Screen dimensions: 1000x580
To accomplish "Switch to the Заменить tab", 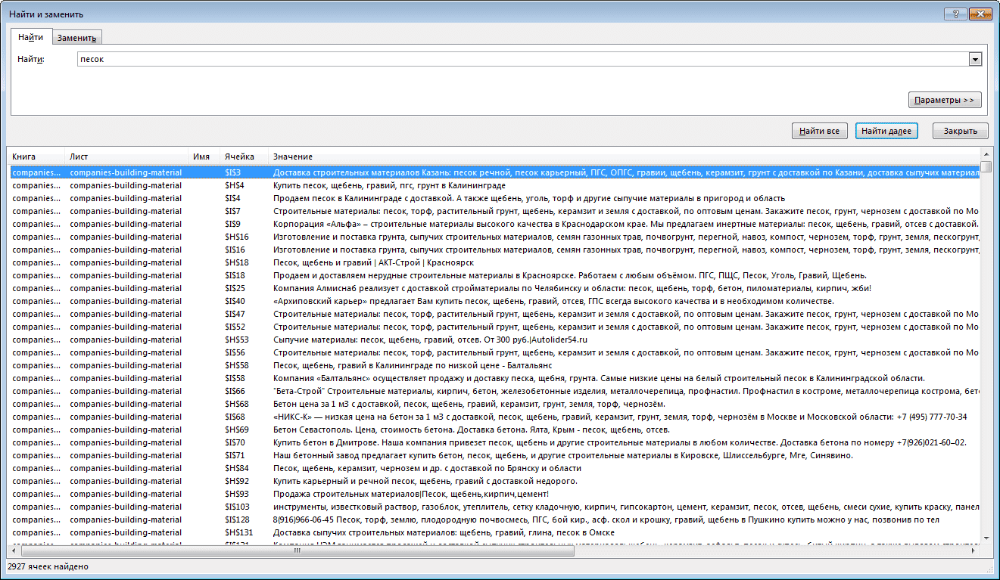I will (76, 39).
